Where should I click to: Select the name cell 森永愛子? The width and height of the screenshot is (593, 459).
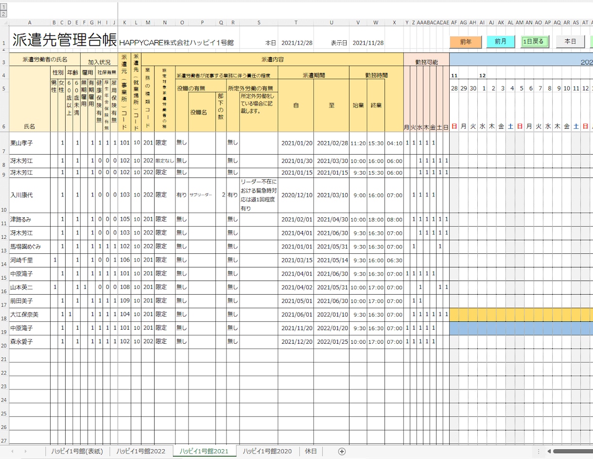(x=30, y=342)
